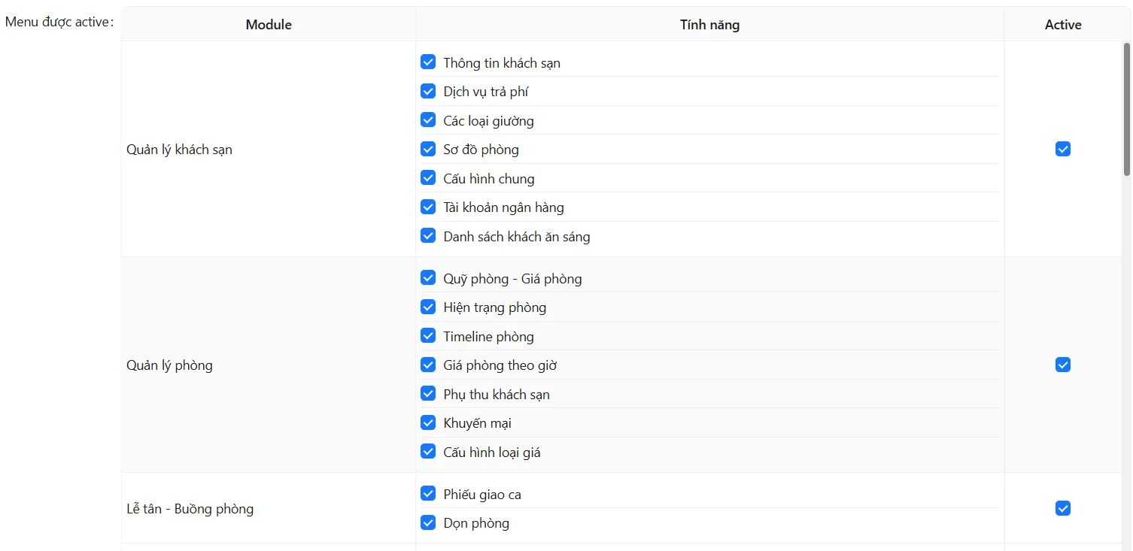The image size is (1133, 551).
Task: Uncheck Tài khoản ngân hàng checkbox
Action: click(x=428, y=207)
